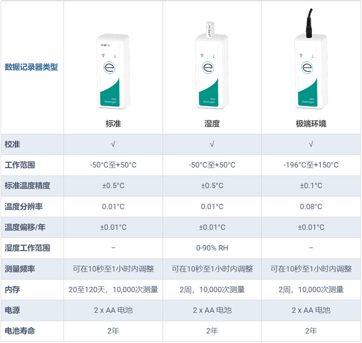The height and width of the screenshot is (343, 362).
Task: Click the 'e' logo on standard logger
Action: [x=111, y=67]
